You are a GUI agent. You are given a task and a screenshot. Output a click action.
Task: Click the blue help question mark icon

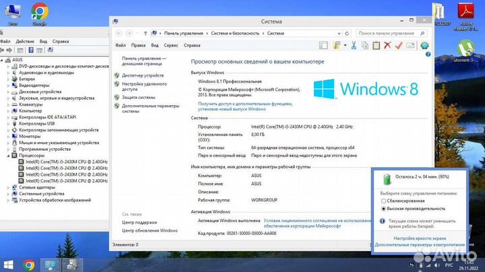pos(428,55)
